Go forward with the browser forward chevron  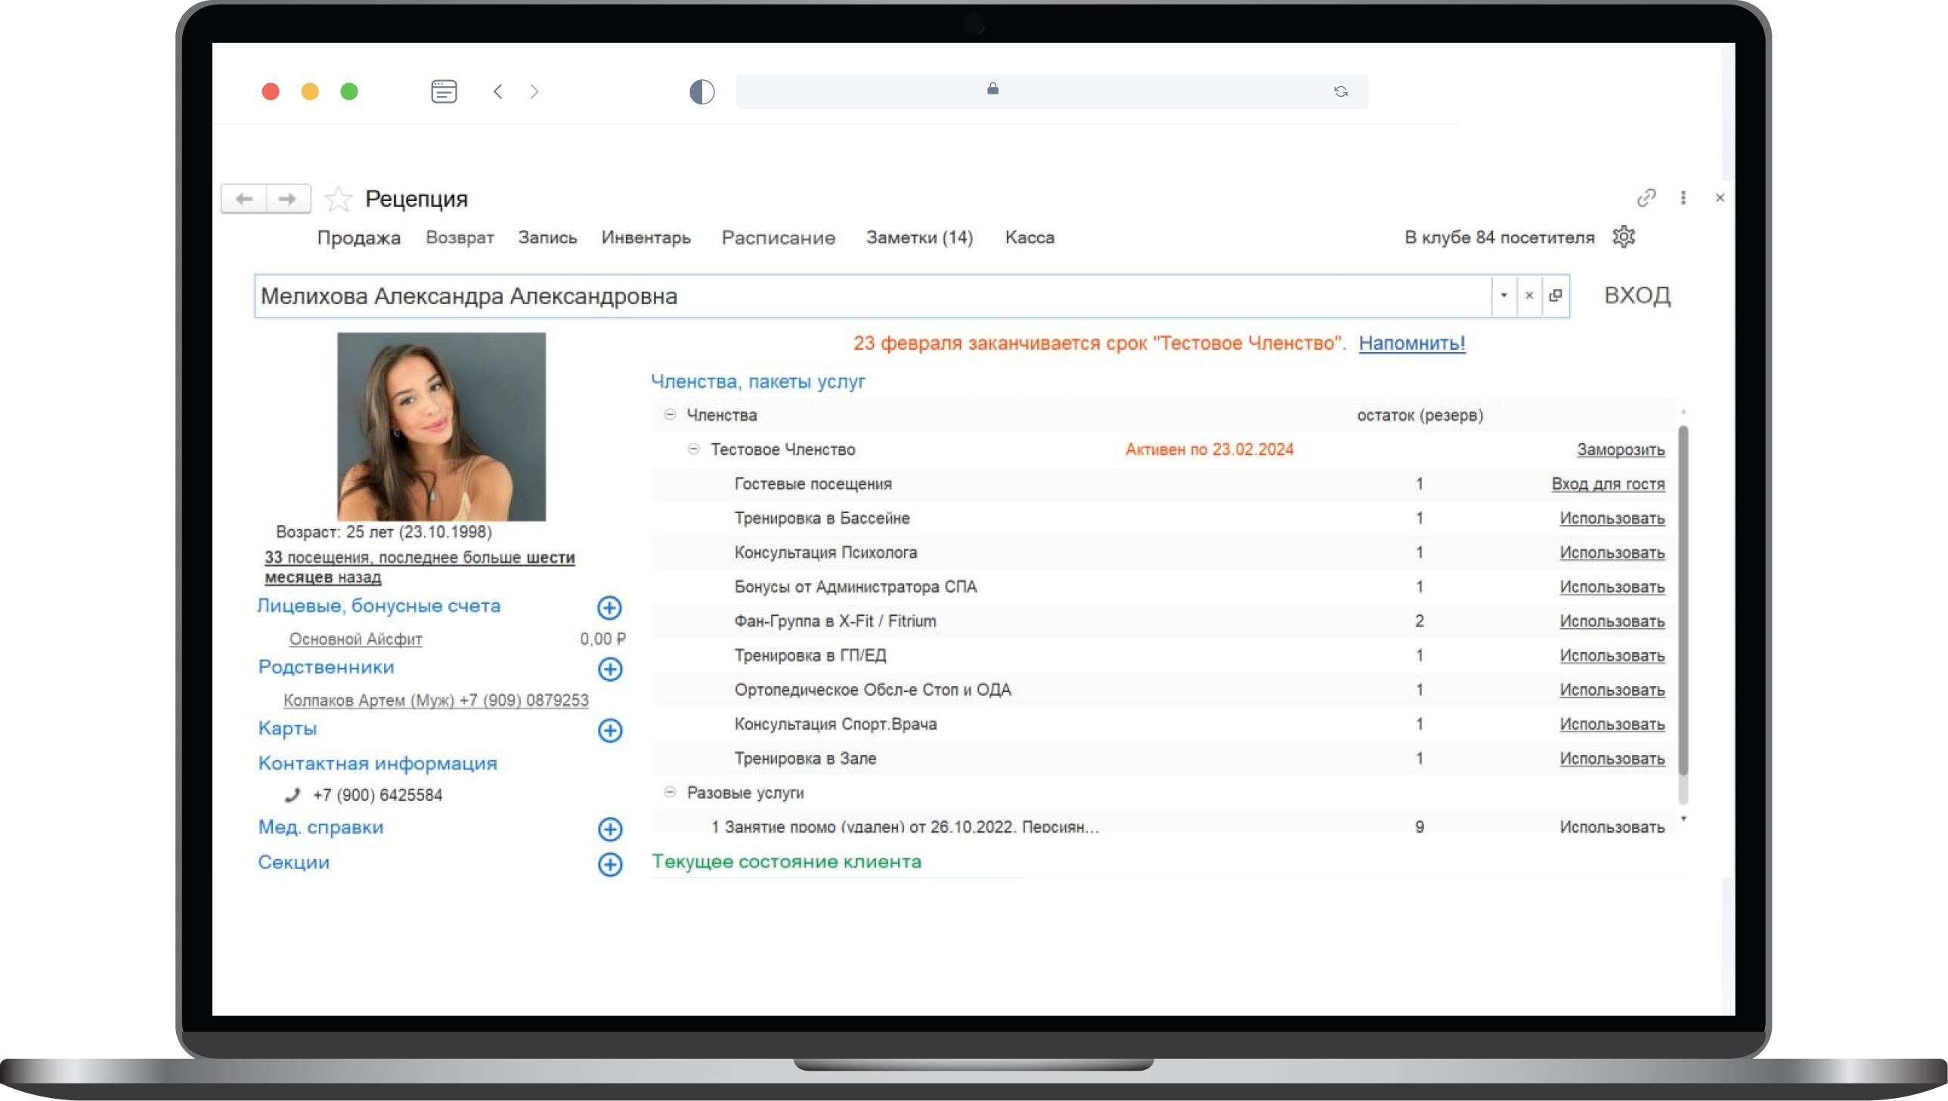(534, 91)
